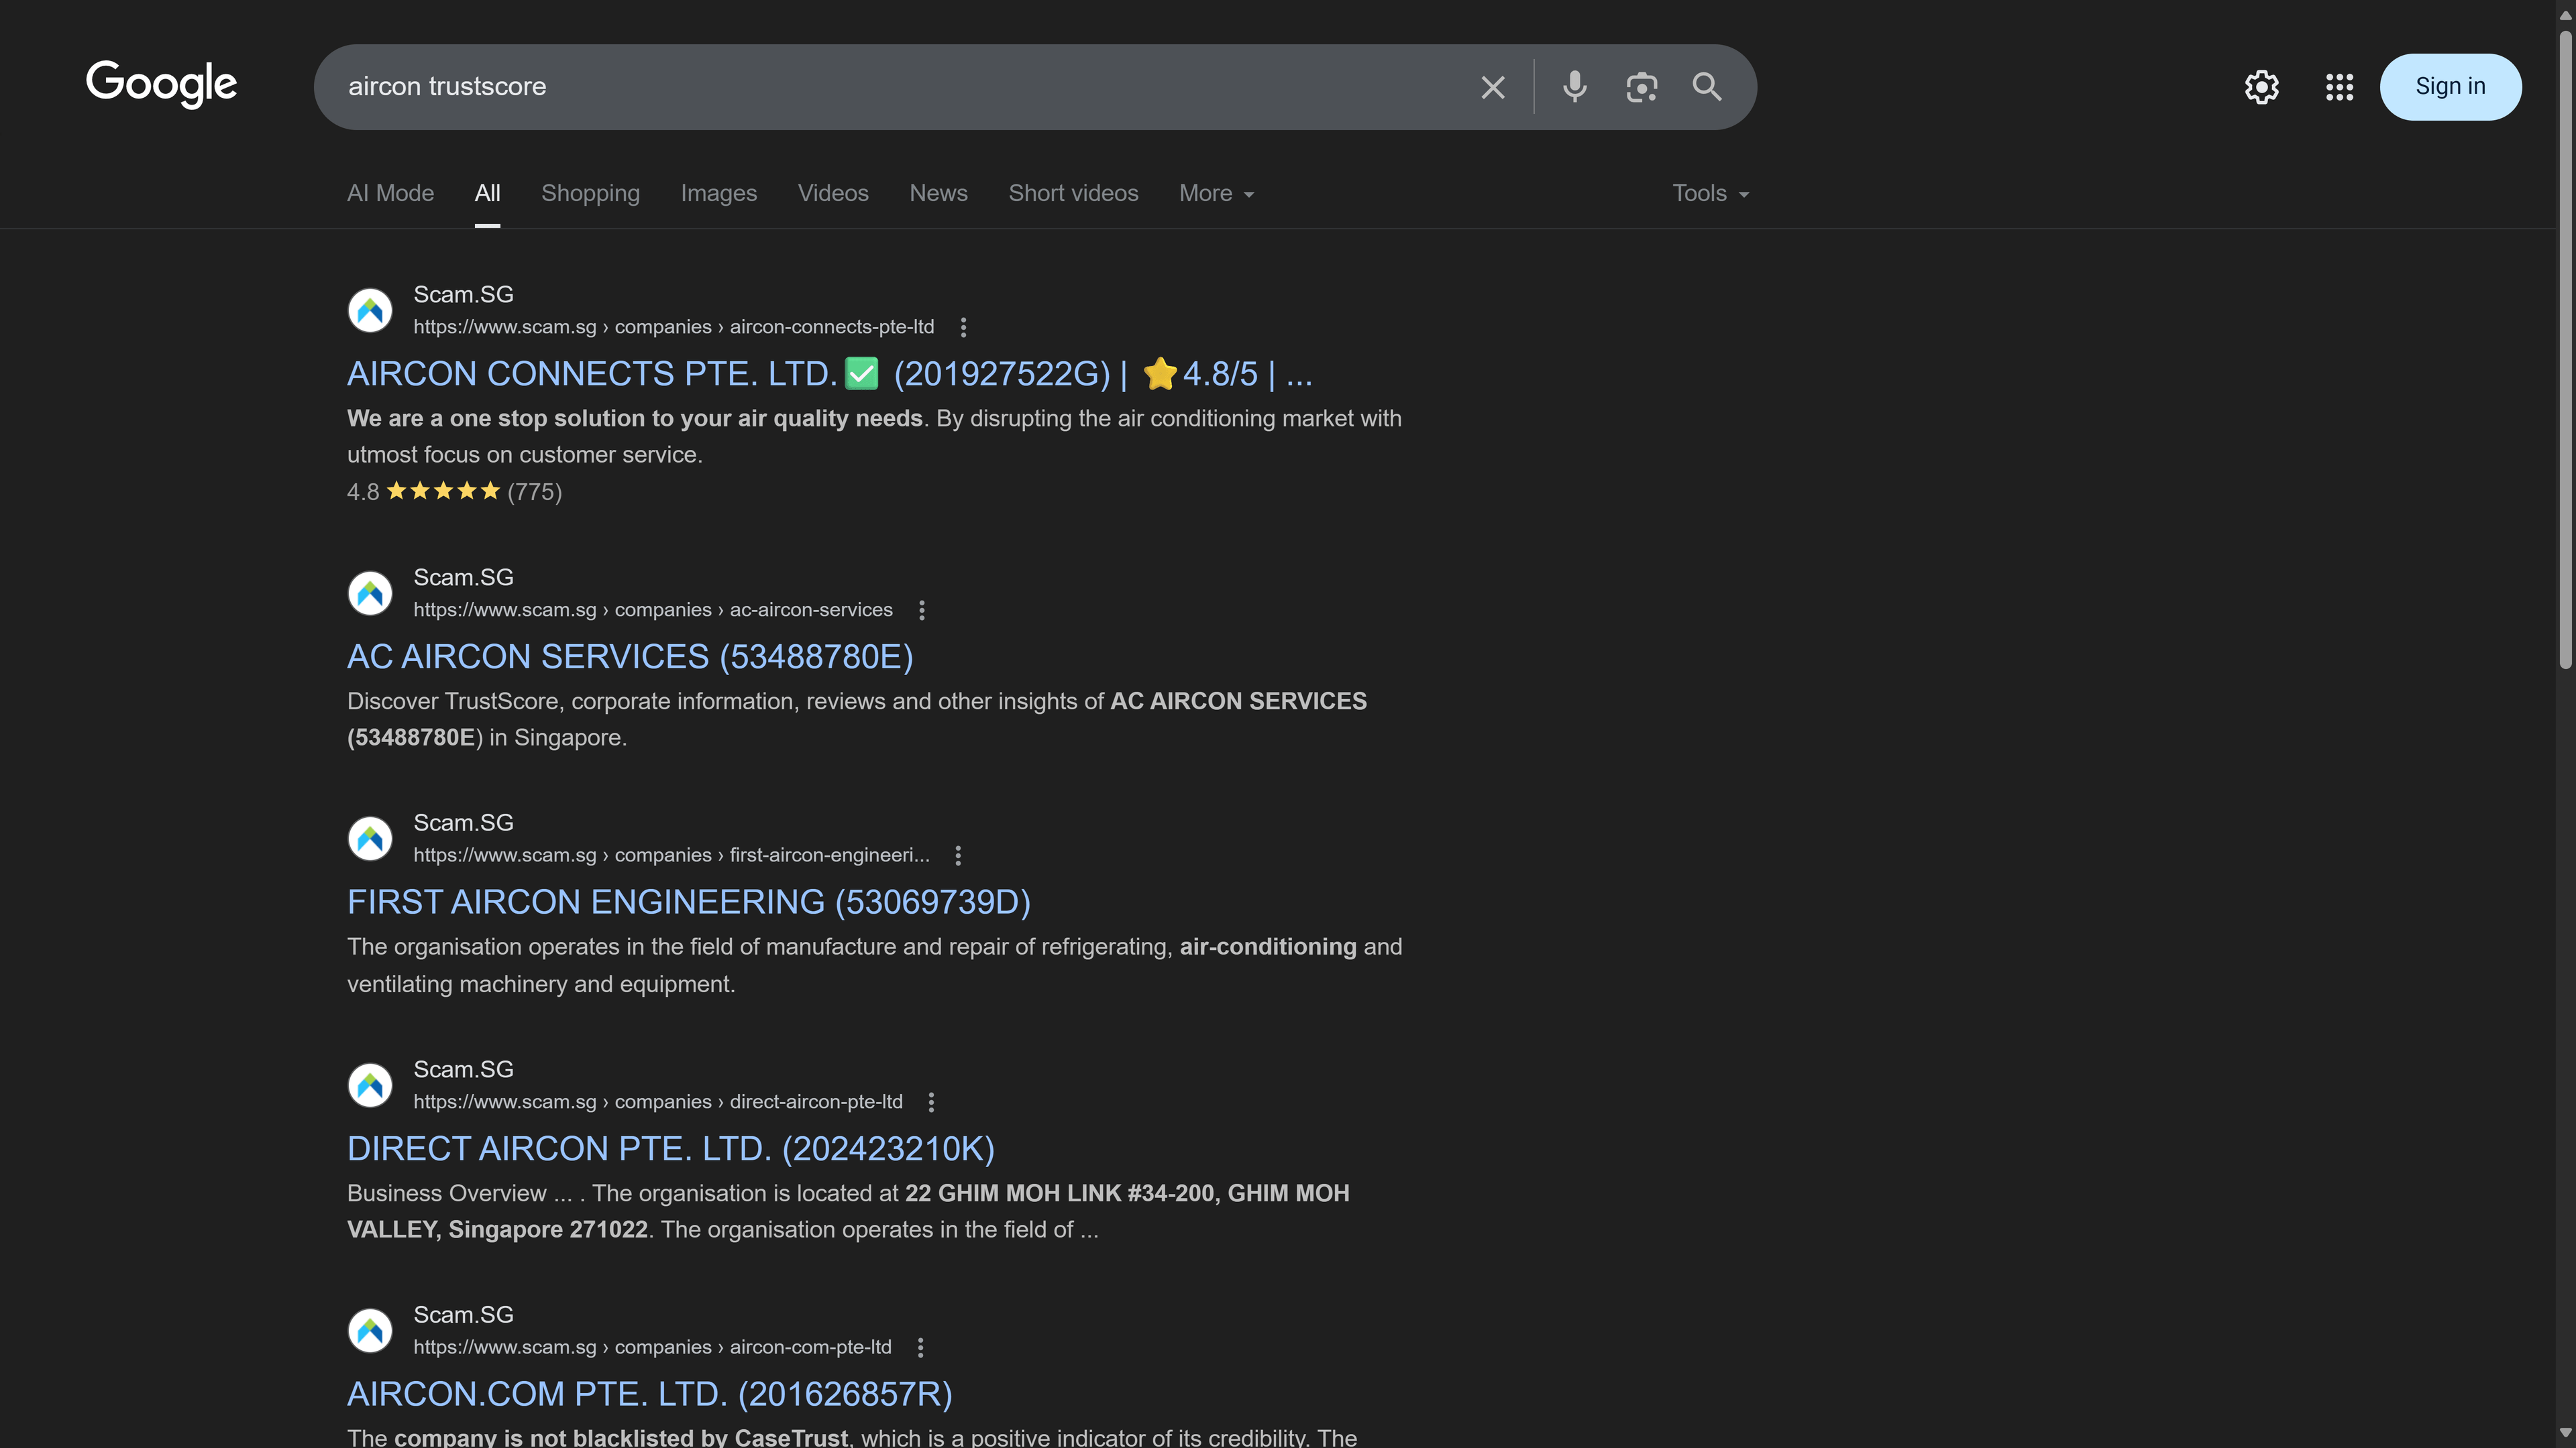Open the Google logo home link

pos(161,85)
